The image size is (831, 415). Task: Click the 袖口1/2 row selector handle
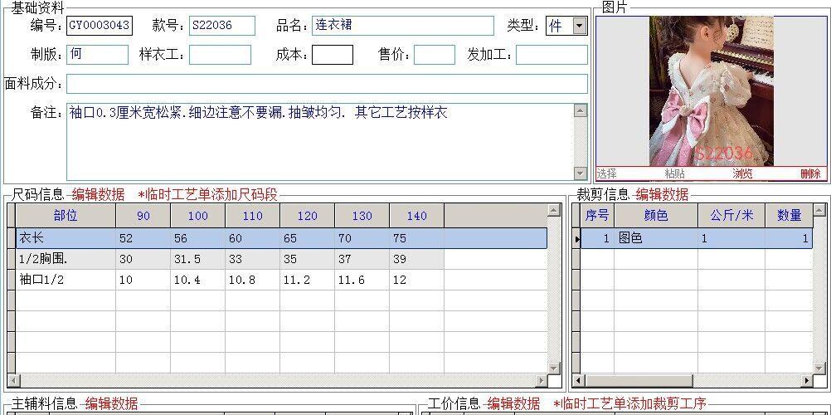coord(11,280)
